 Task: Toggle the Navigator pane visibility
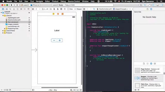[x=154, y=5]
